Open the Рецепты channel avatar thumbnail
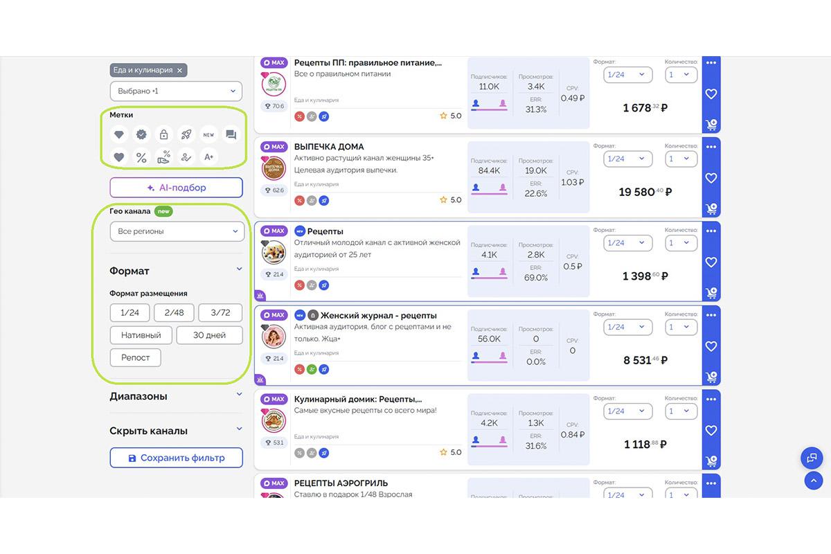831x554 pixels. [274, 253]
